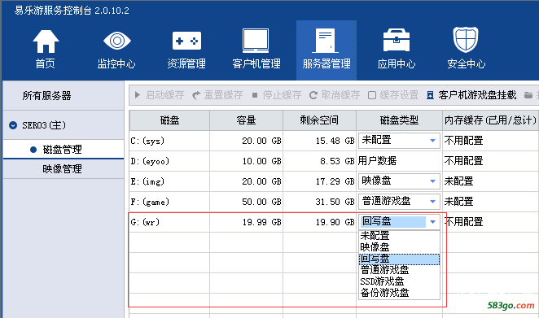This screenshot has height=318, width=539.
Task: Select 服务器管理 server icon
Action: pos(325,41)
